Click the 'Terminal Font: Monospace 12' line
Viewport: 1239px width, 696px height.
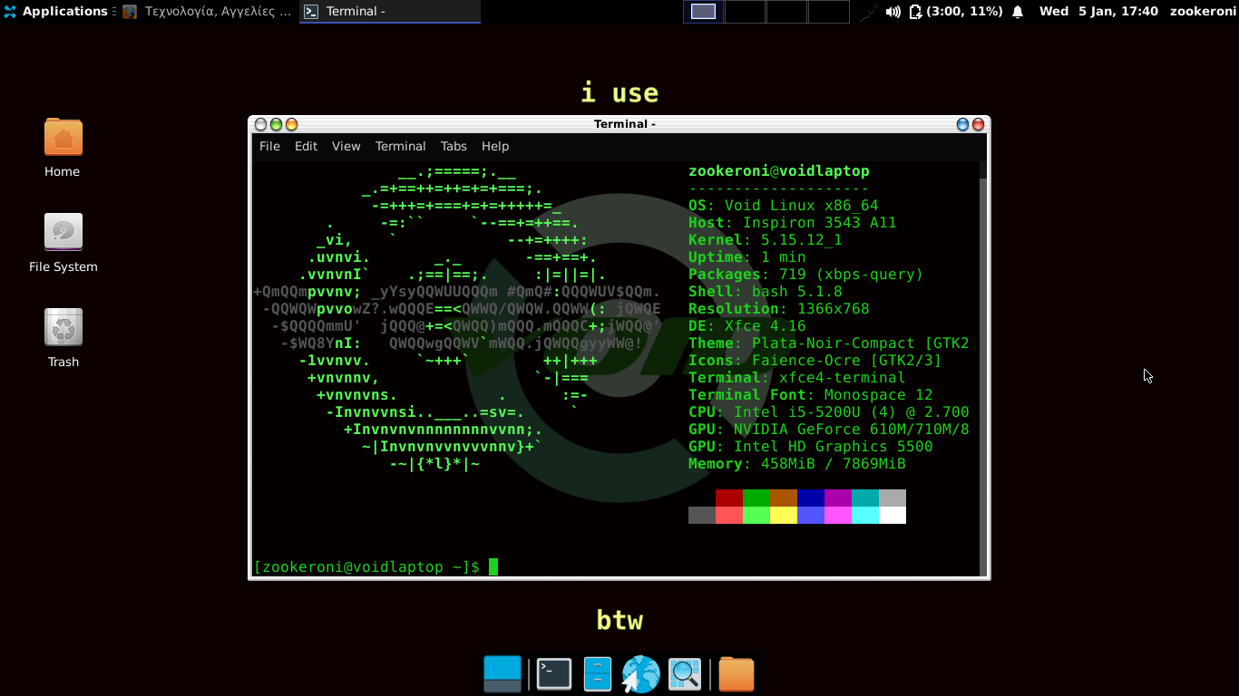(x=811, y=395)
